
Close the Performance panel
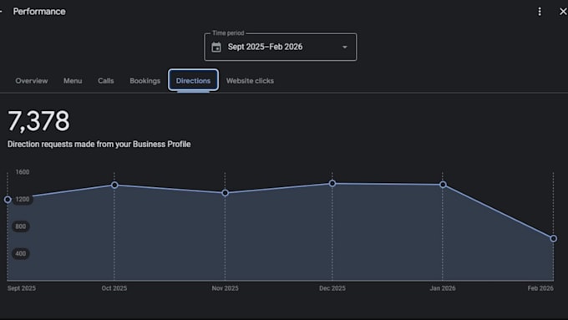(x=563, y=12)
